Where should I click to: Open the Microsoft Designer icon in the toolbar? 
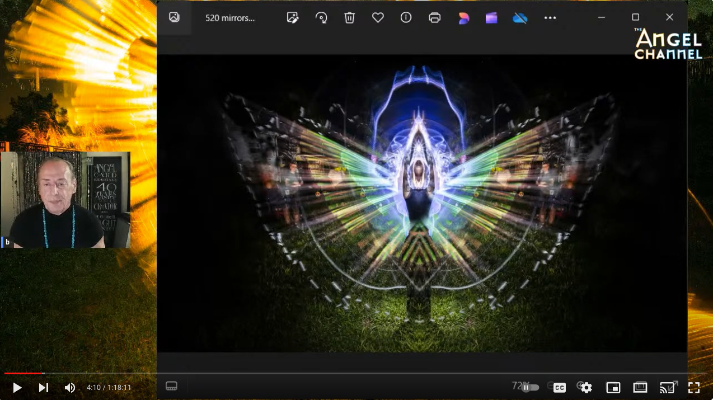click(x=463, y=18)
